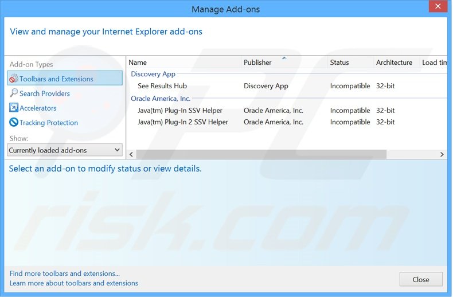The width and height of the screenshot is (453, 297).
Task: Sort by the Status column header
Action: click(x=351, y=62)
